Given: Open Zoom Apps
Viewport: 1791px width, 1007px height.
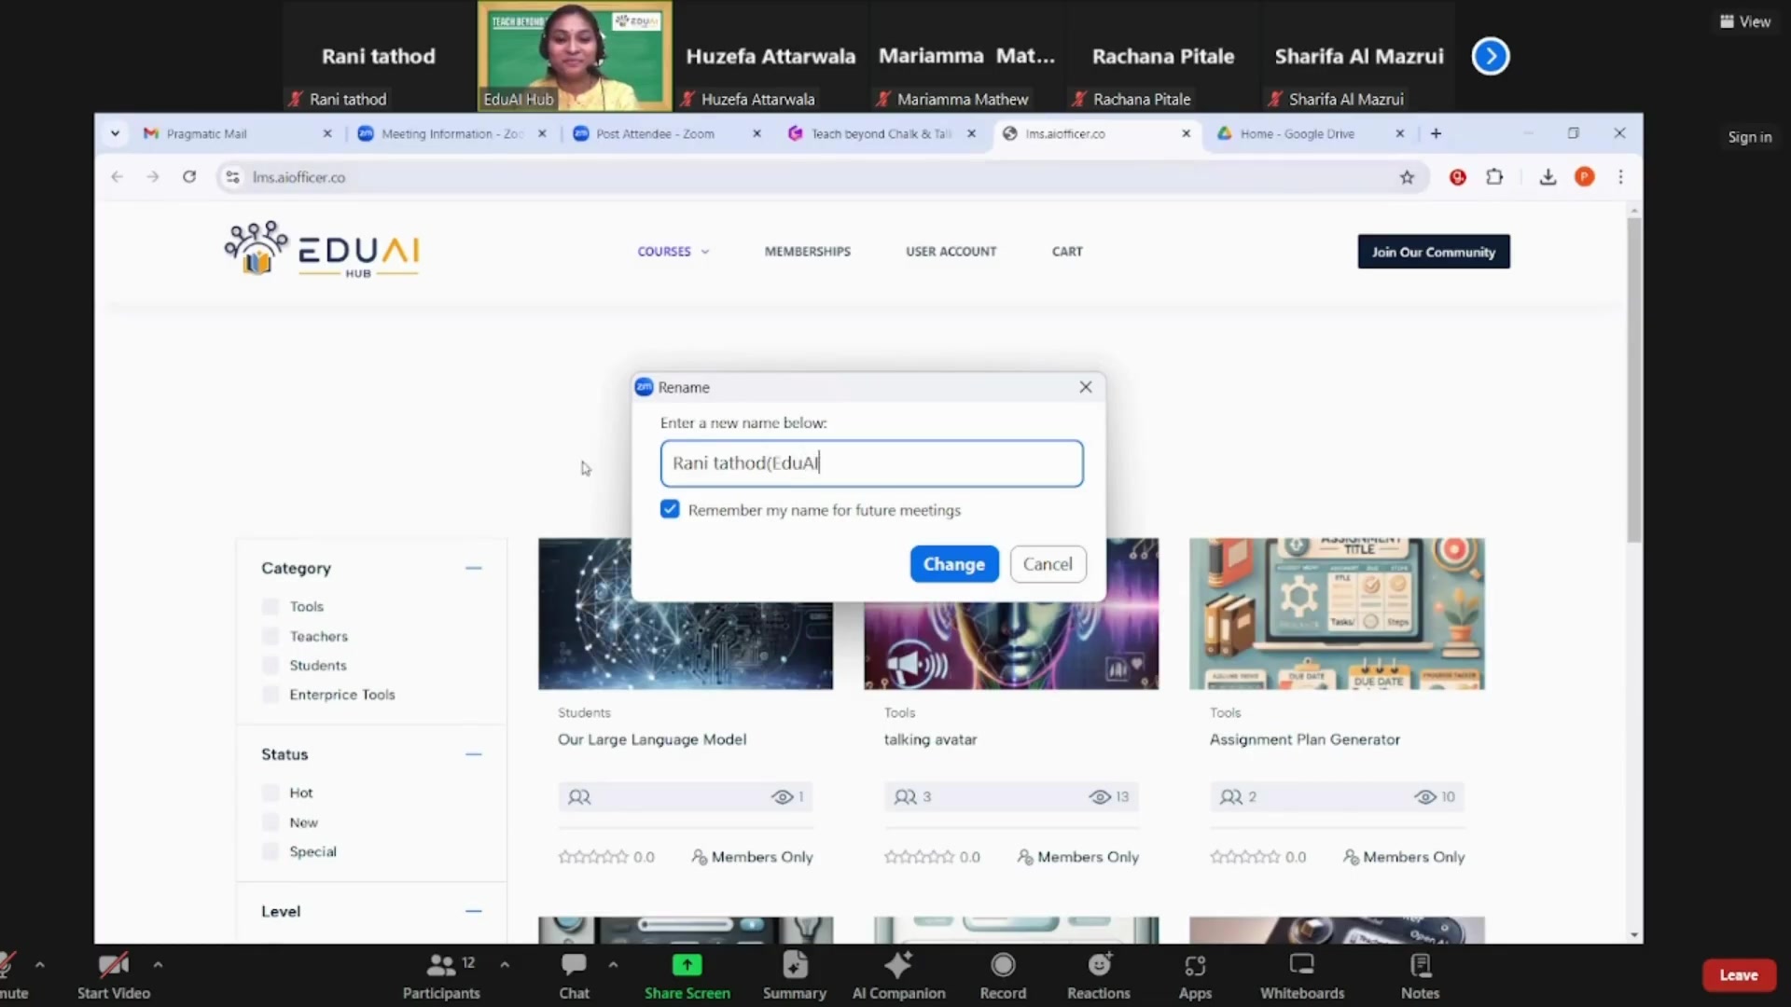Looking at the screenshot, I should (x=1195, y=975).
